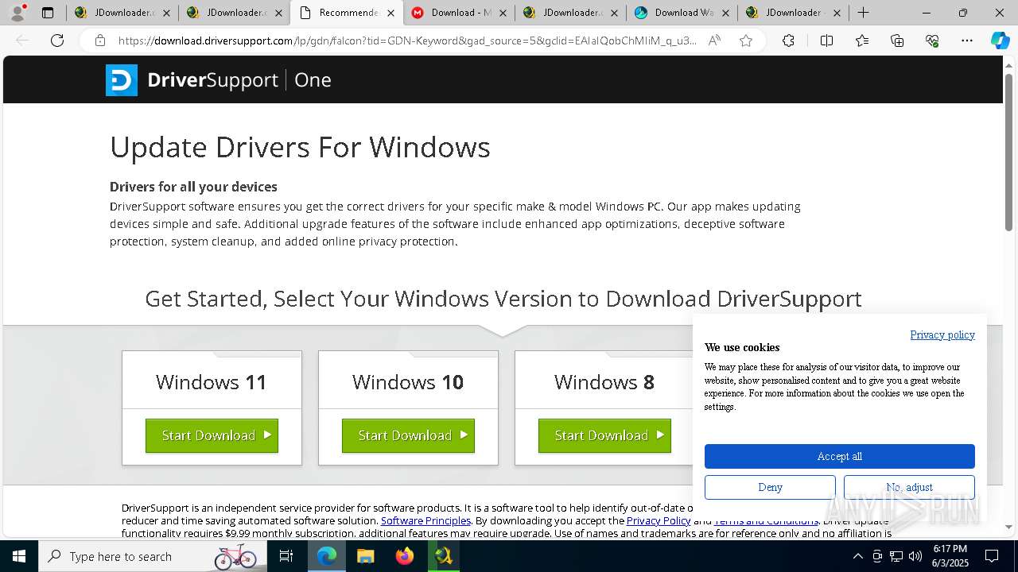Open the Favorites list icon
Viewport: 1018px width, 572px height.
coord(862,41)
